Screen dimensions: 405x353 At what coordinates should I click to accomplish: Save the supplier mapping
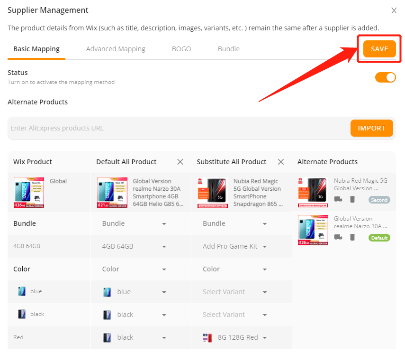click(x=379, y=49)
